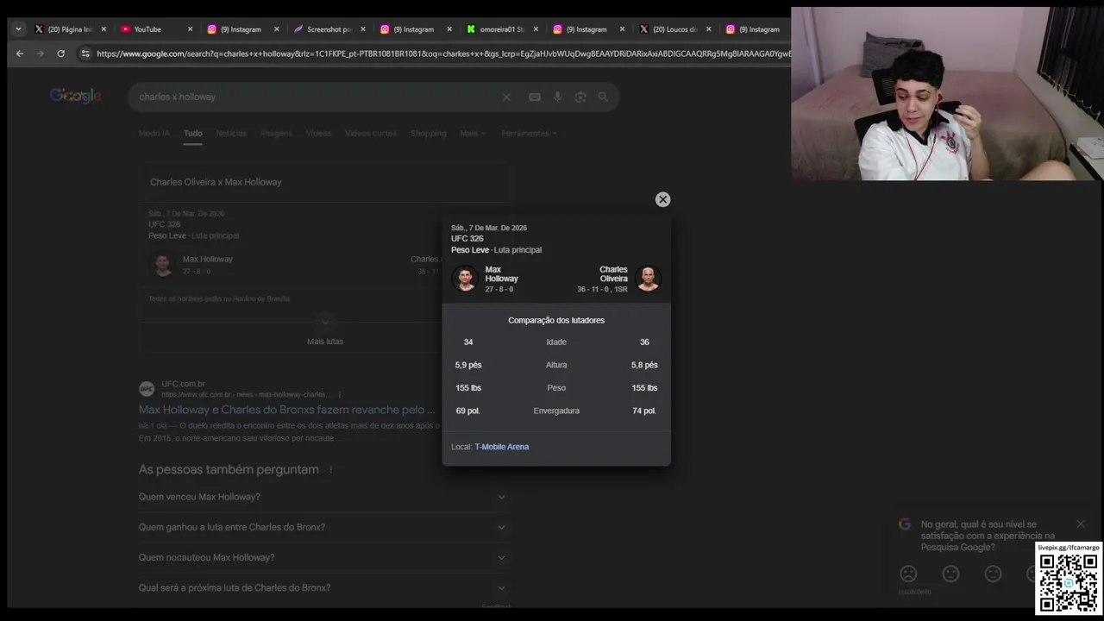Screen dimensions: 1104x621
Task: Open the T-Mobile Arena link
Action: pyautogui.click(x=501, y=447)
